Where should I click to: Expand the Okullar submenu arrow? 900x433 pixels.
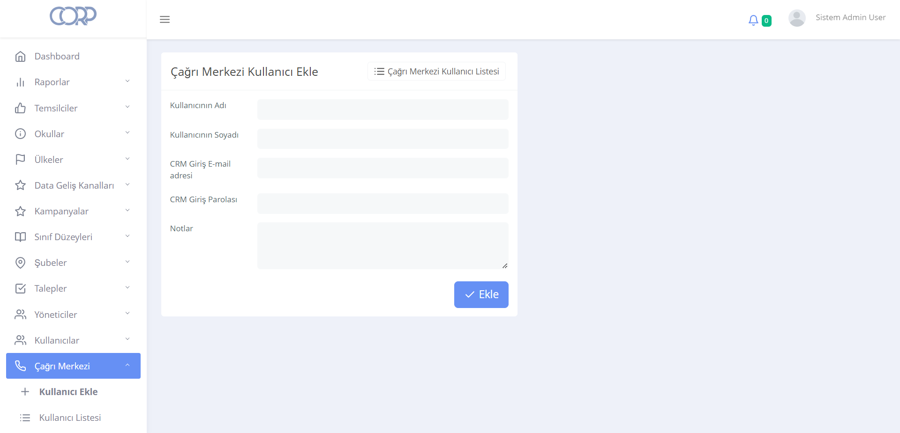pos(127,133)
